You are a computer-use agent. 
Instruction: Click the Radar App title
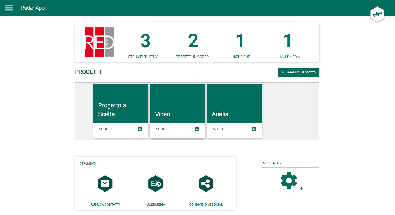click(x=33, y=8)
